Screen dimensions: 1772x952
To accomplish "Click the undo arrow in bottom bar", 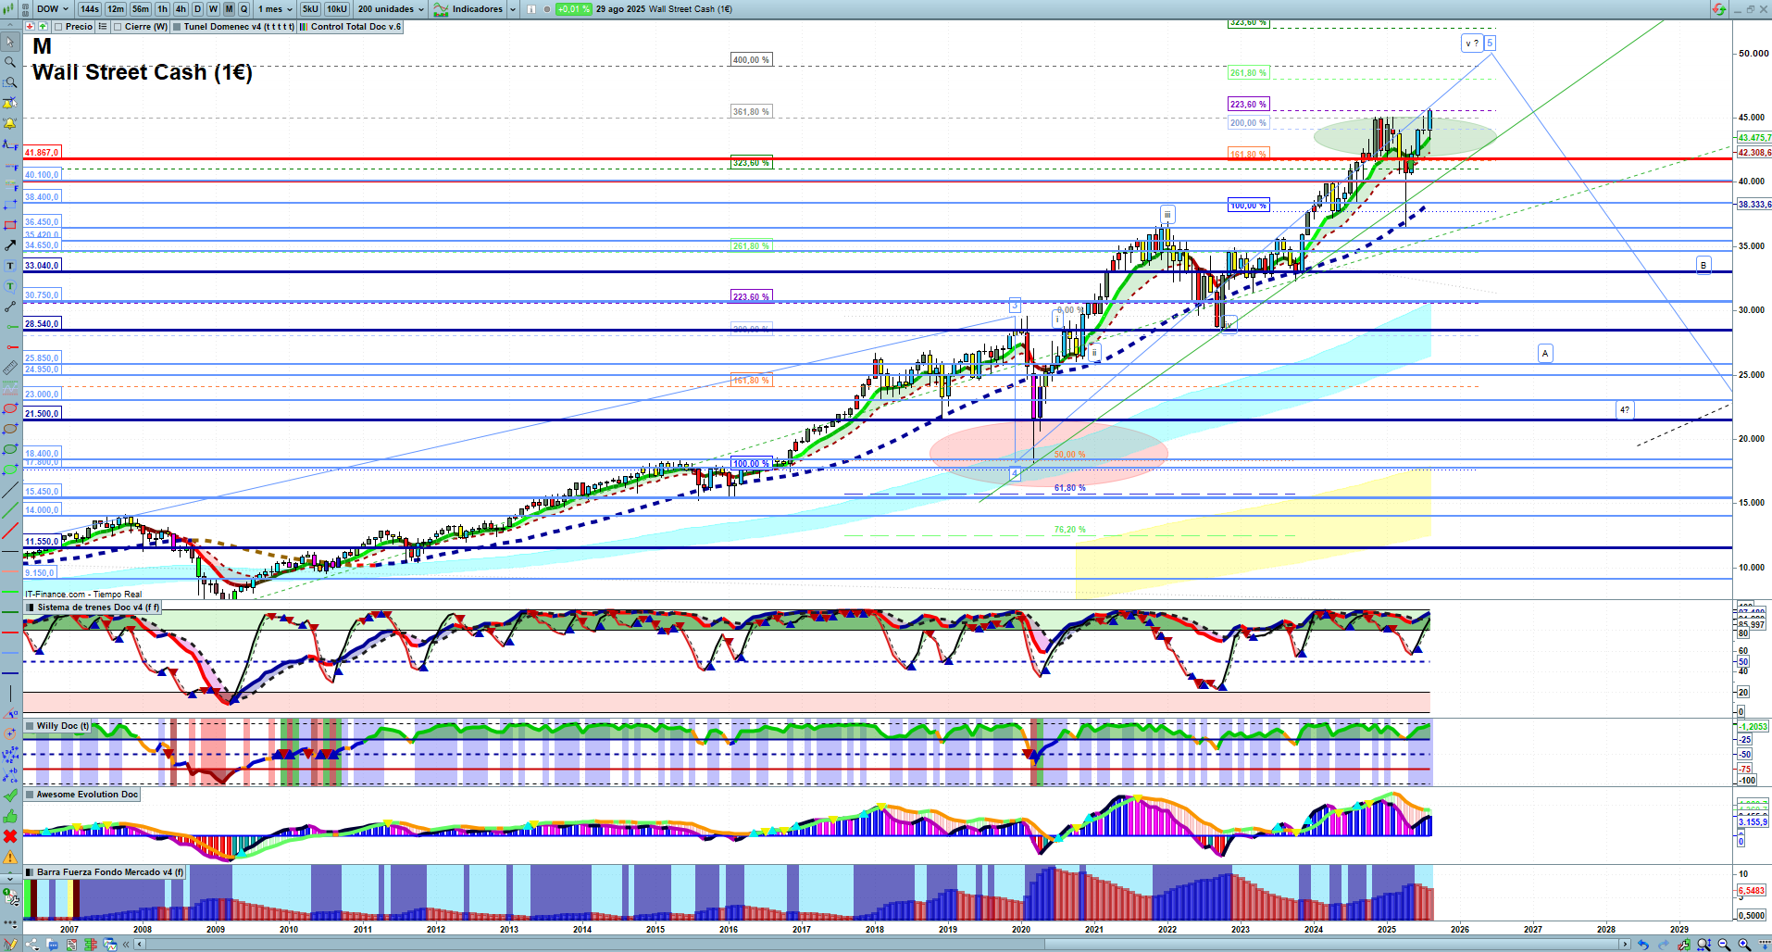I will click(x=1643, y=945).
